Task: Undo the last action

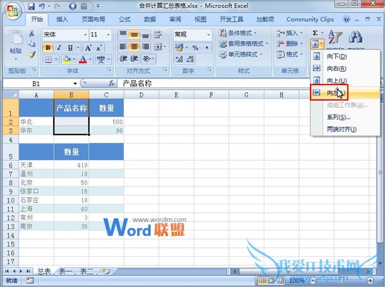Action: (42, 6)
